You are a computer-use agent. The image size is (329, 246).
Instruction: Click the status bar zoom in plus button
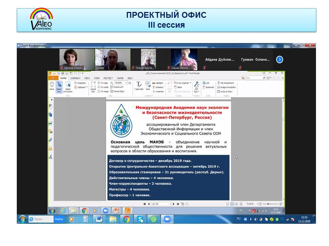(281, 204)
